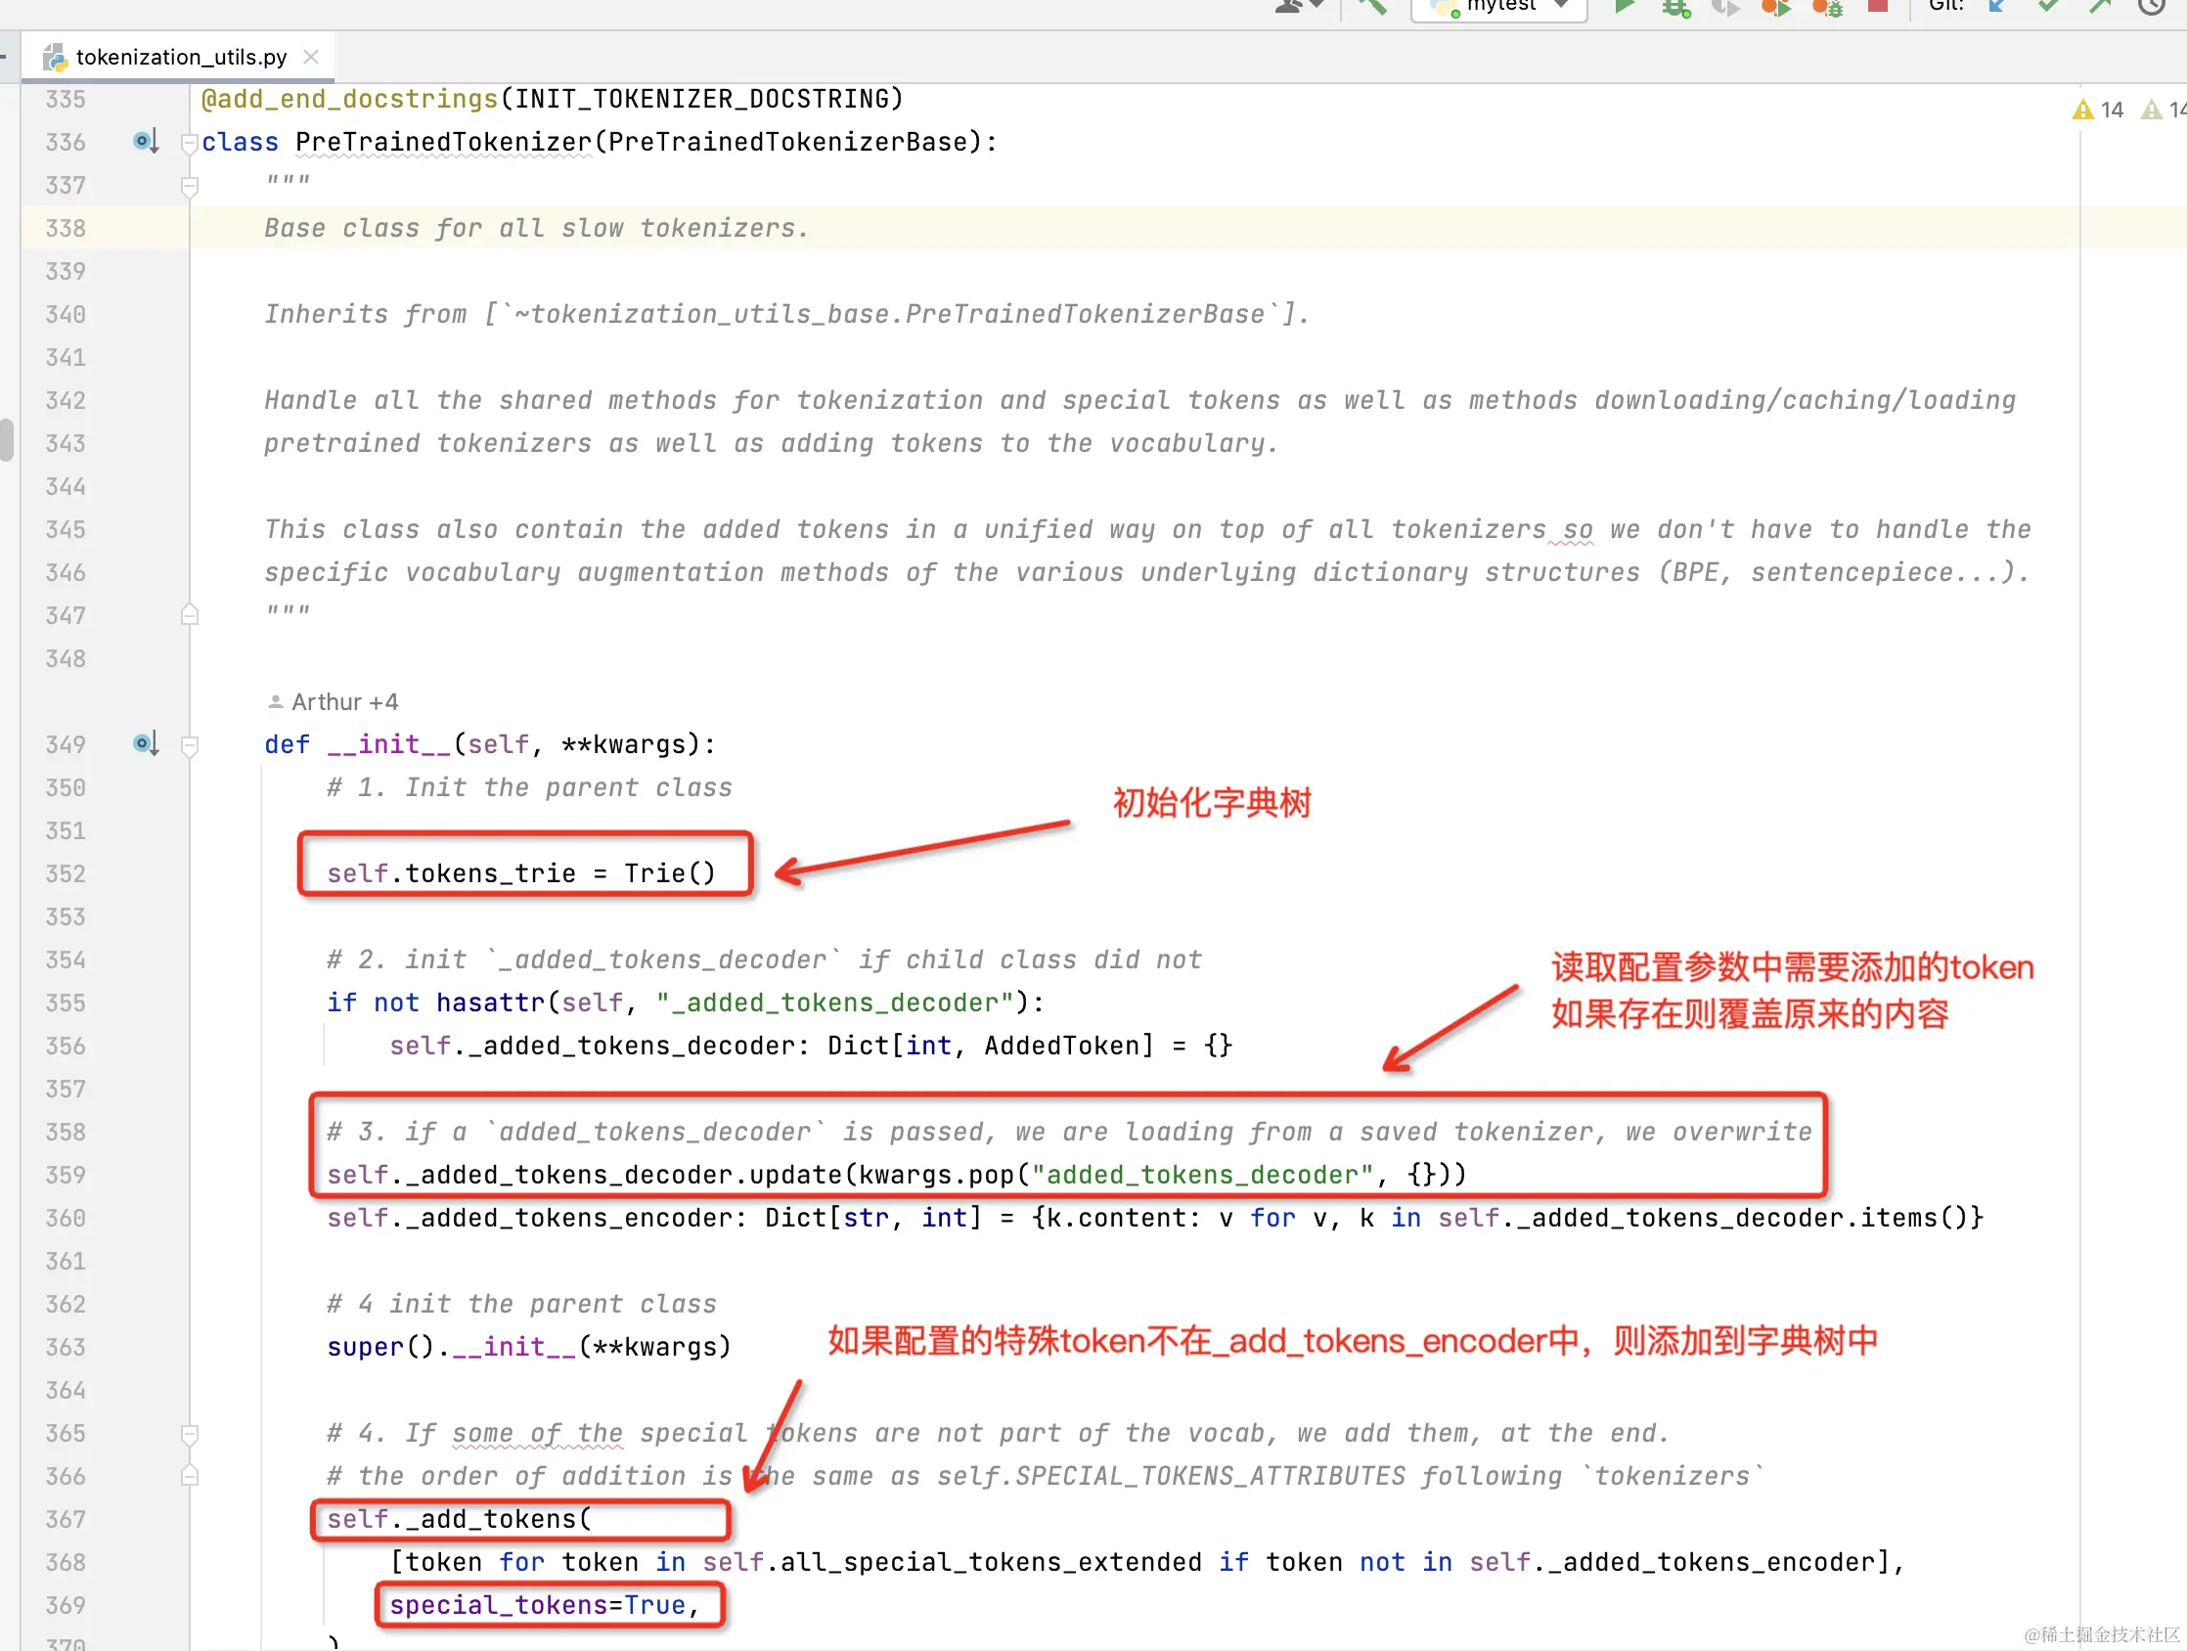Select the tokenization_utils.py tab
Screen dimensions: 2187x1651
(178, 57)
